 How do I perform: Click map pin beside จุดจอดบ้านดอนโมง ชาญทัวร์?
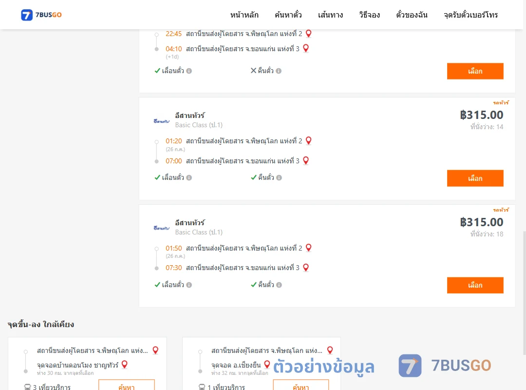[x=125, y=365]
